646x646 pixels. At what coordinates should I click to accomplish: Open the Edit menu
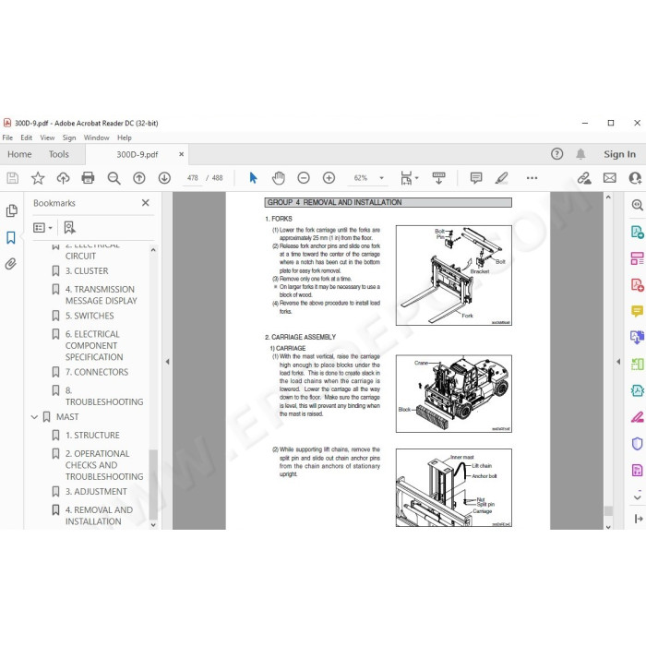coord(27,138)
